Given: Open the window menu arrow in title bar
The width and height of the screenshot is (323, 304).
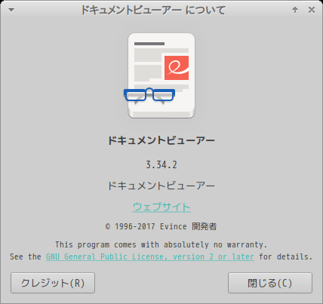Looking at the screenshot, I should click(x=11, y=11).
